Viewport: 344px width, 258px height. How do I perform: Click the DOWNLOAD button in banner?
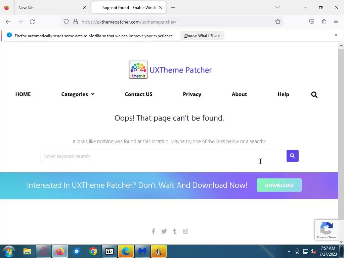point(279,185)
